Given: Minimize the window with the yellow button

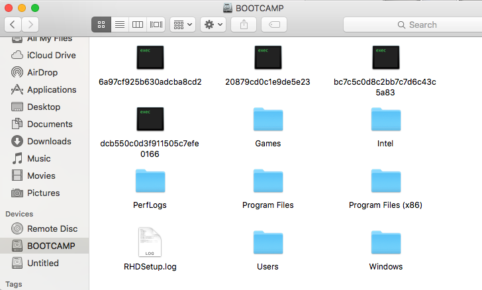Looking at the screenshot, I should click(22, 8).
